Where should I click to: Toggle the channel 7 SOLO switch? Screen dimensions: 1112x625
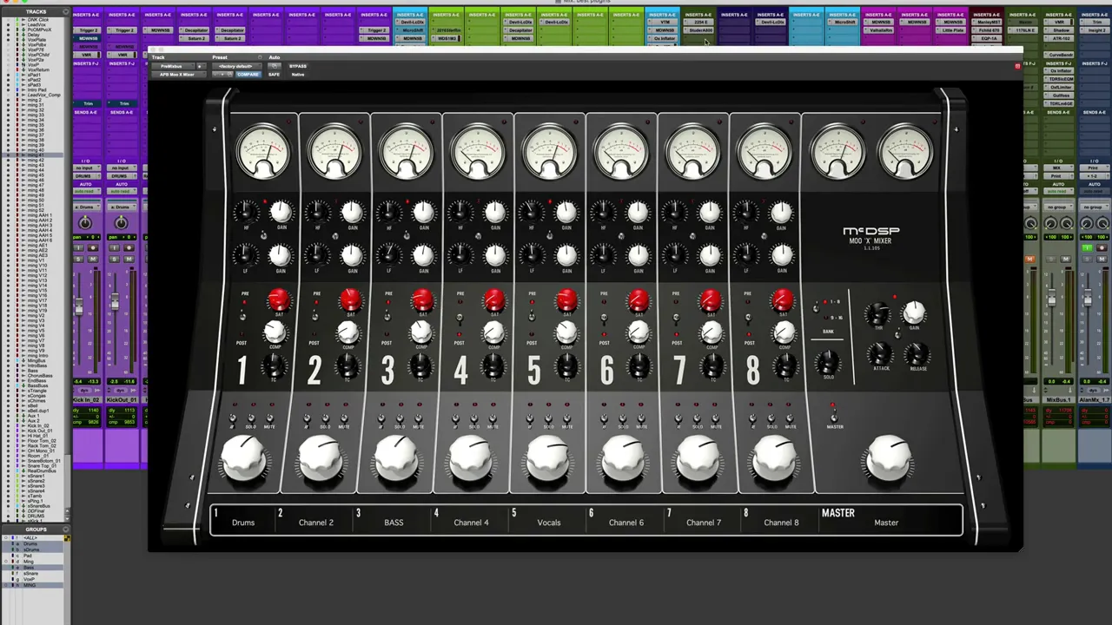click(x=698, y=419)
